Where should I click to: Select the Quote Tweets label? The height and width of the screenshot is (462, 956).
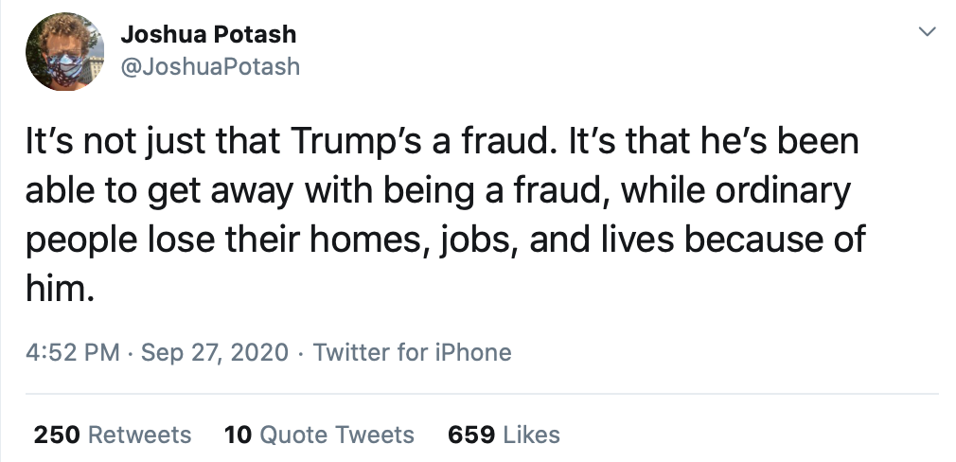[x=337, y=435]
